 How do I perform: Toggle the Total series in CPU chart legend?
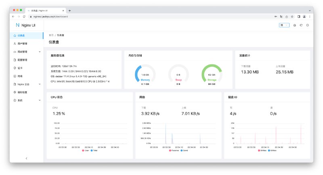click(94, 150)
